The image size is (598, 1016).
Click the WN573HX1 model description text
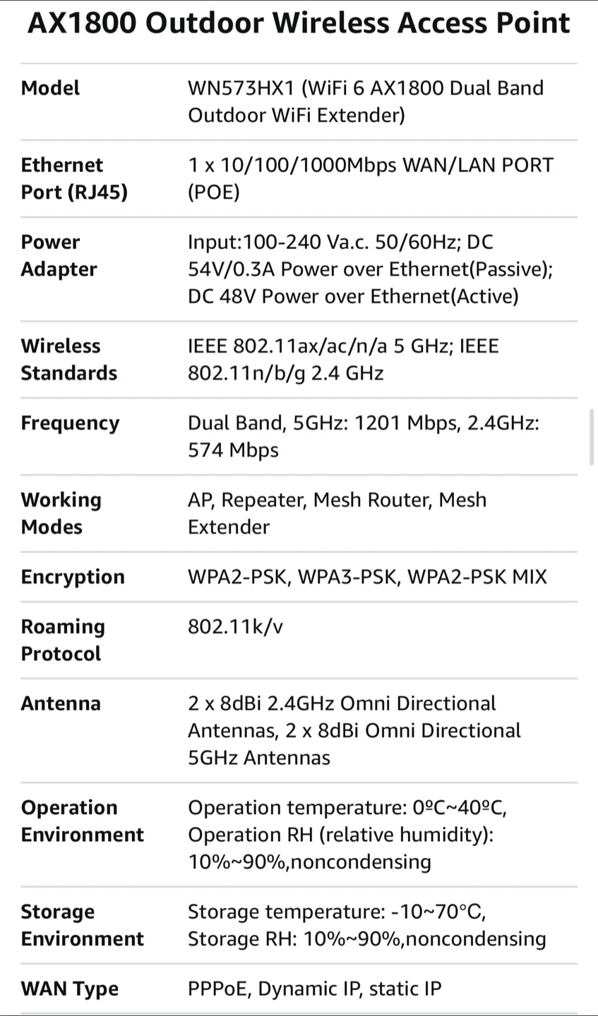[366, 102]
